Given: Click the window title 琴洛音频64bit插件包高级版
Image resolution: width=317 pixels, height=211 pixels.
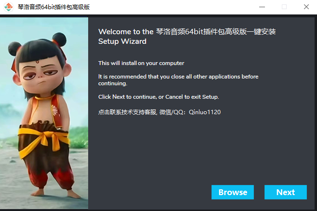Looking at the screenshot, I should point(54,7).
